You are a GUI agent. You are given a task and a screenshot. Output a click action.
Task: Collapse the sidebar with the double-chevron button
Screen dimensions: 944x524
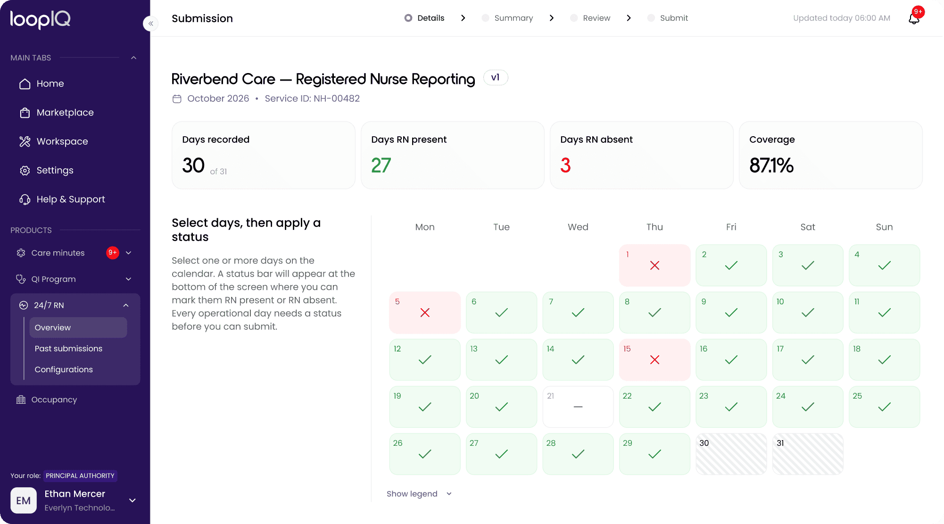tap(150, 24)
